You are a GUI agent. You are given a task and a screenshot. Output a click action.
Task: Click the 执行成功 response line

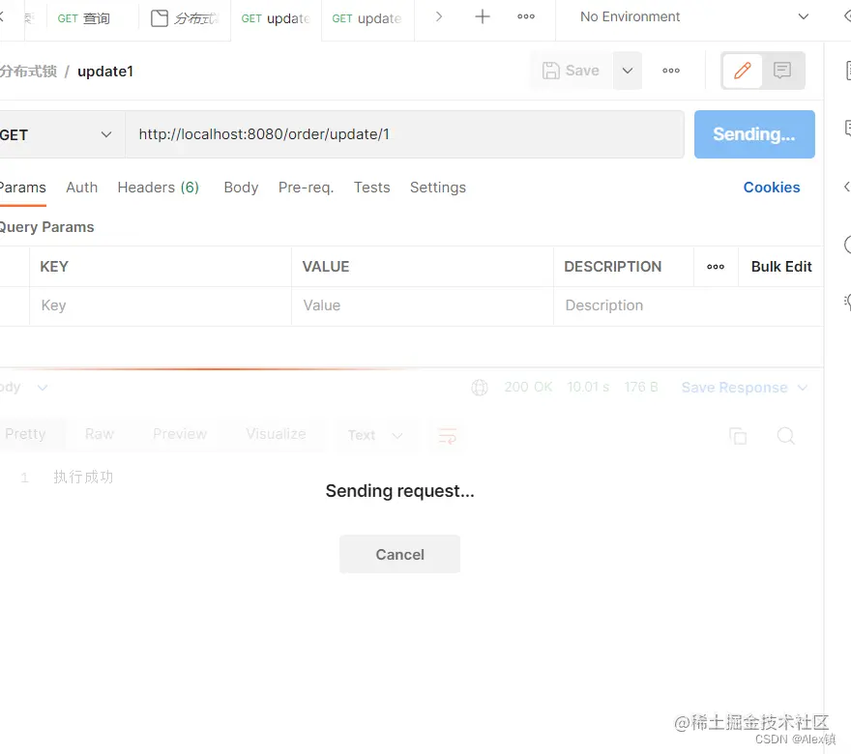[83, 478]
